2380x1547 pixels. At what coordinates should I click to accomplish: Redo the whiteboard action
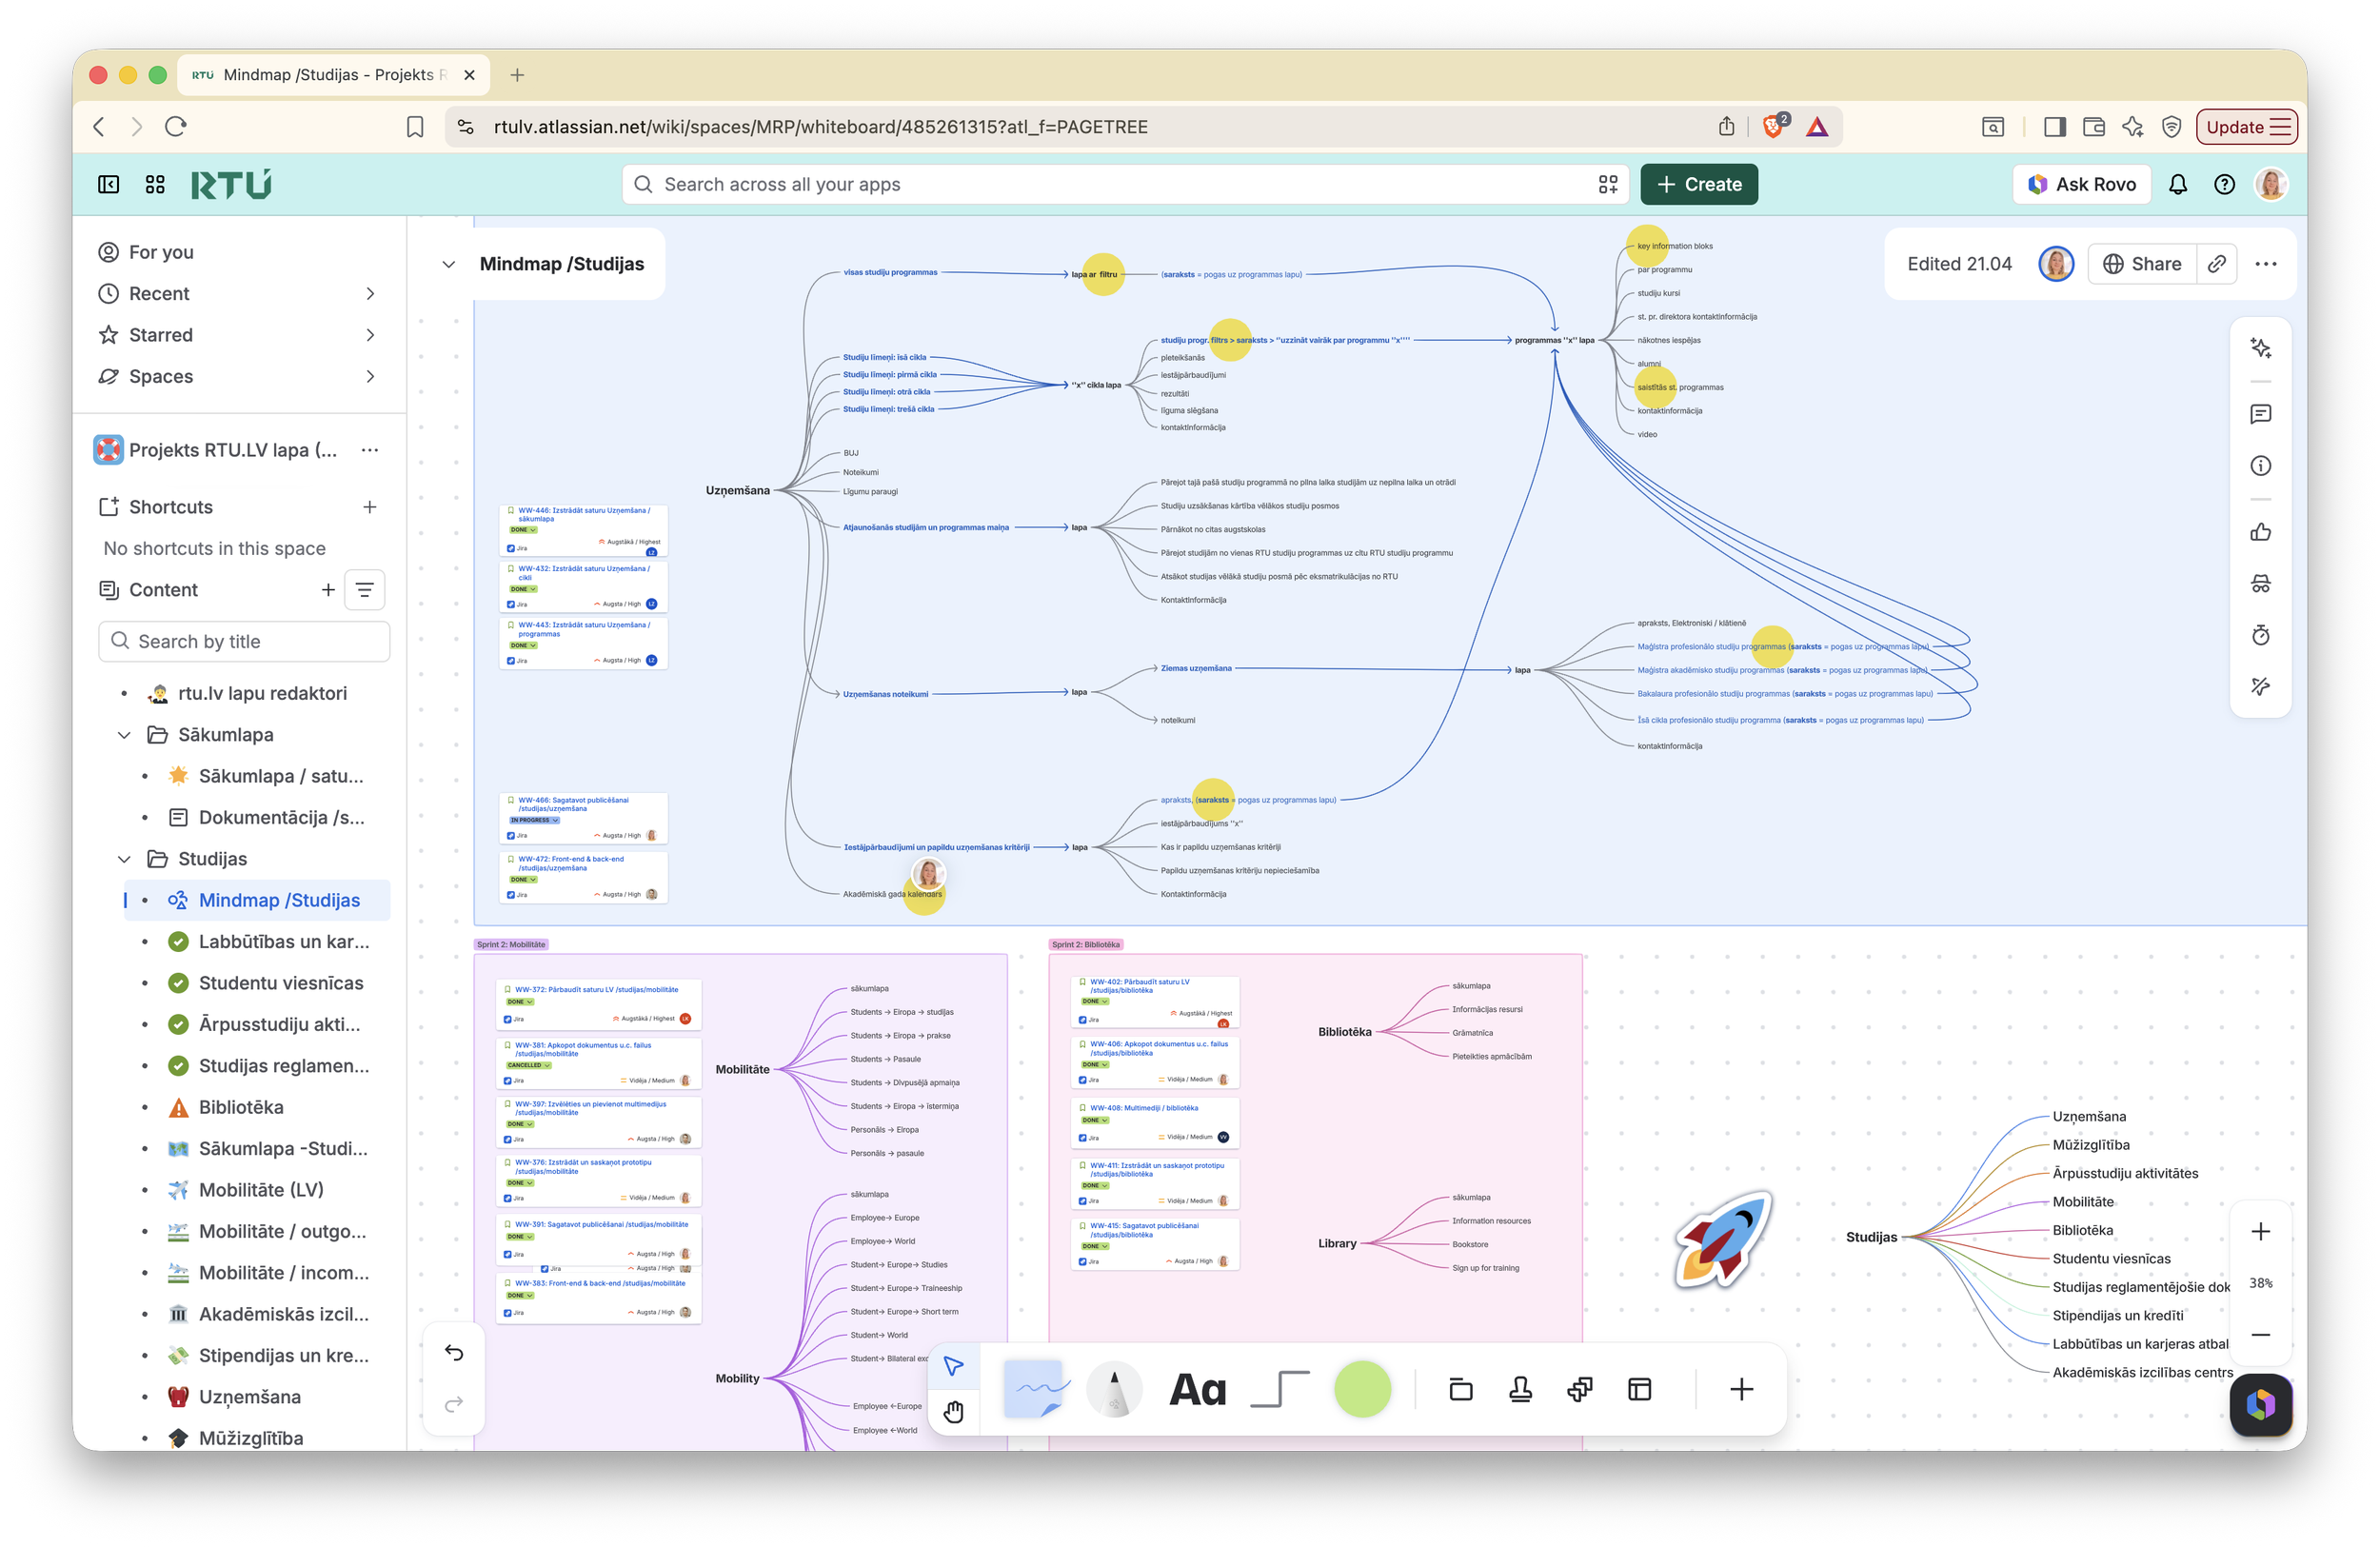[x=454, y=1404]
